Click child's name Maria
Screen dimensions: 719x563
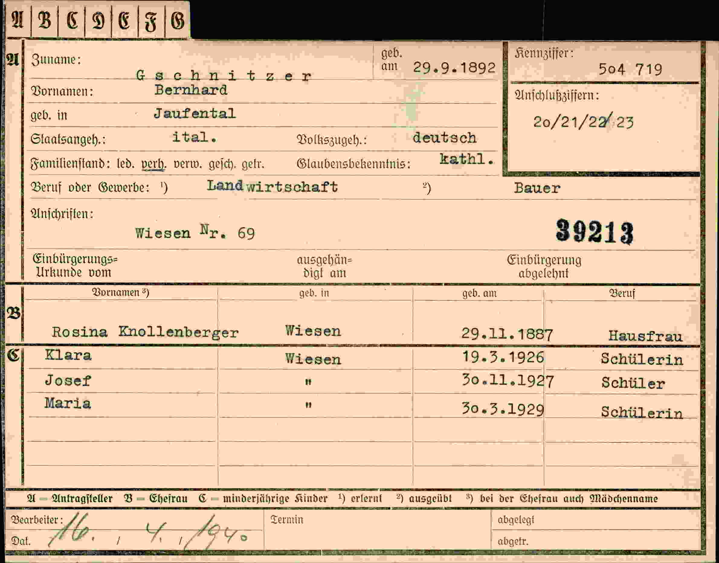coord(68,403)
